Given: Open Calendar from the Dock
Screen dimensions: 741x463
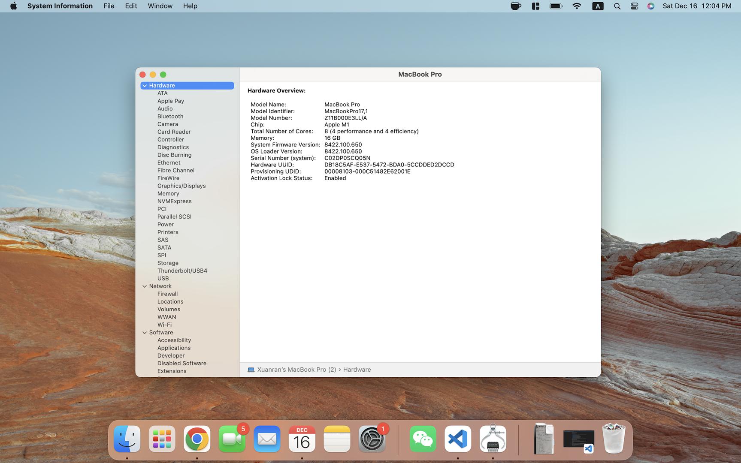Looking at the screenshot, I should point(302,439).
